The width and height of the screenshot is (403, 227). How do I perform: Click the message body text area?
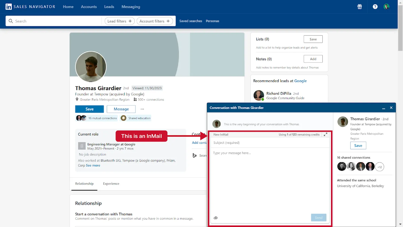click(270, 180)
